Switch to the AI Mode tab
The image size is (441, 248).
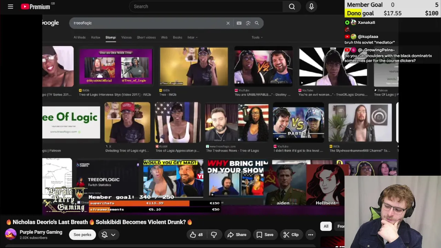pyautogui.click(x=80, y=37)
